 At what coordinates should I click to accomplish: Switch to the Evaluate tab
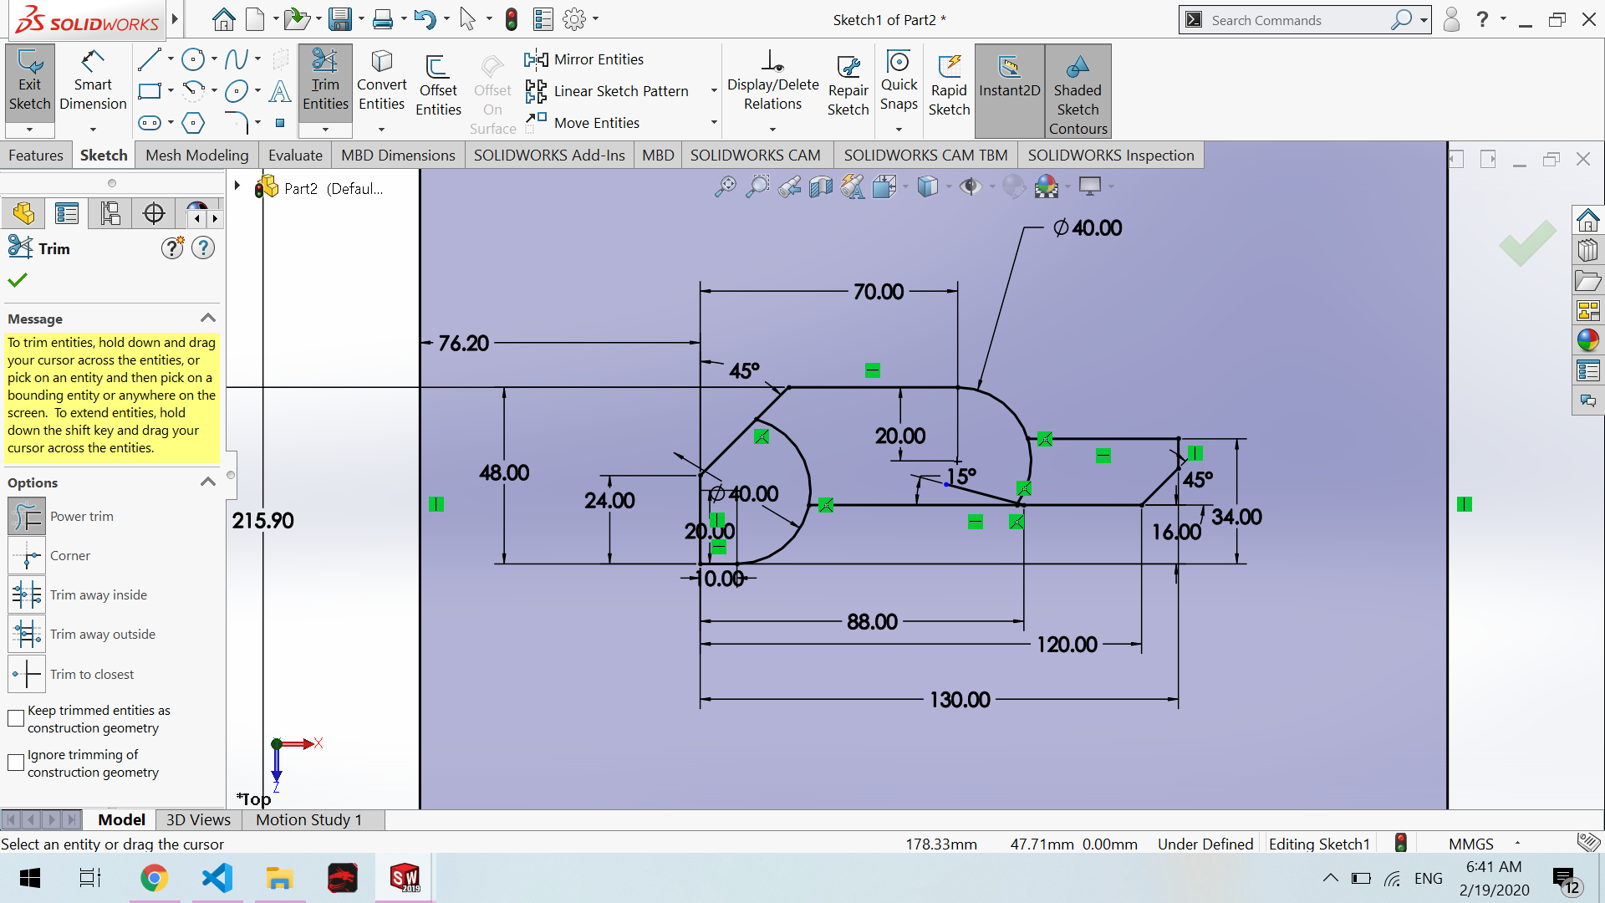(295, 156)
